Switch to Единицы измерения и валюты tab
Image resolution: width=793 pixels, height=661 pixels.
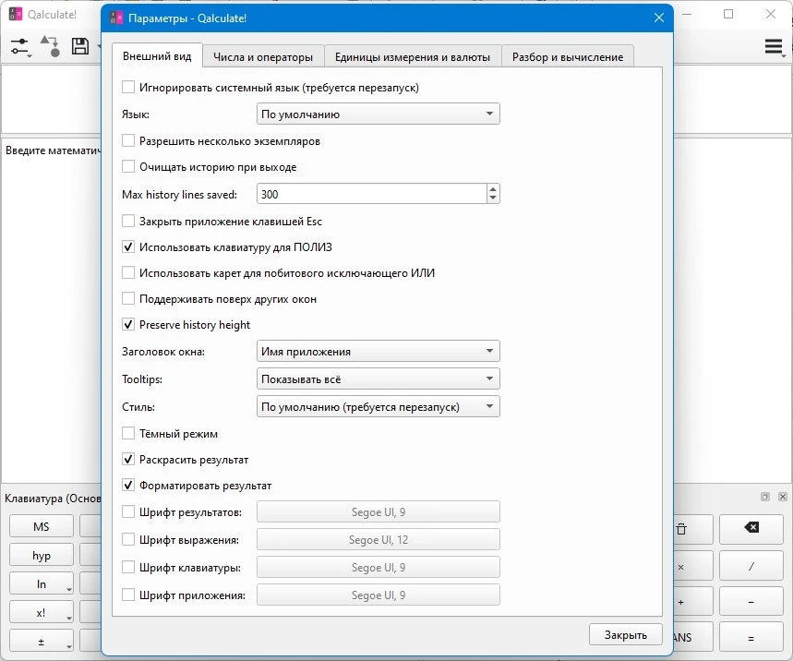(413, 57)
